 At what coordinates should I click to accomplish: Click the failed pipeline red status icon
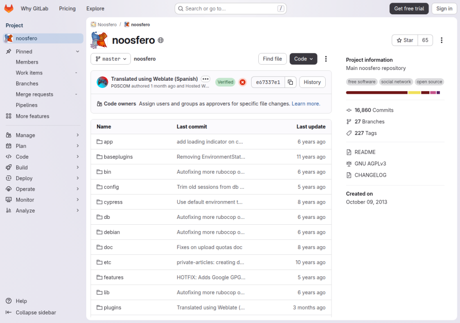click(243, 83)
